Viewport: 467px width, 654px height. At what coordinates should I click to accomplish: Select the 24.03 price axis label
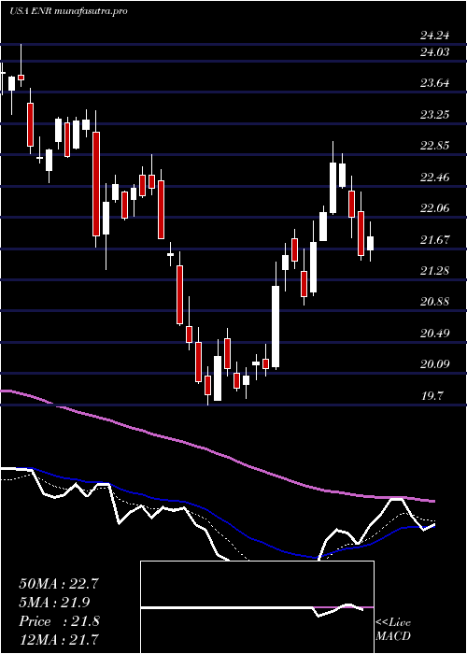click(434, 52)
